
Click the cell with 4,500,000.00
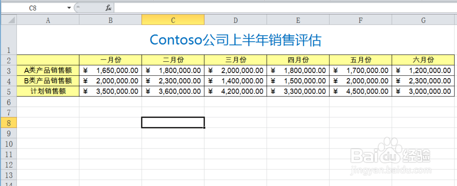[361, 91]
